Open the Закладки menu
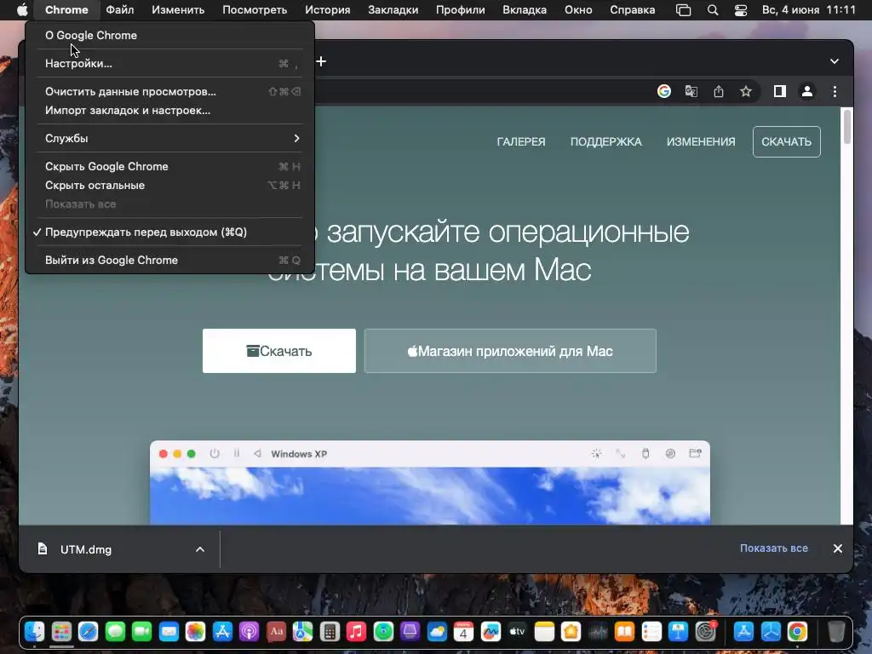 [x=393, y=10]
